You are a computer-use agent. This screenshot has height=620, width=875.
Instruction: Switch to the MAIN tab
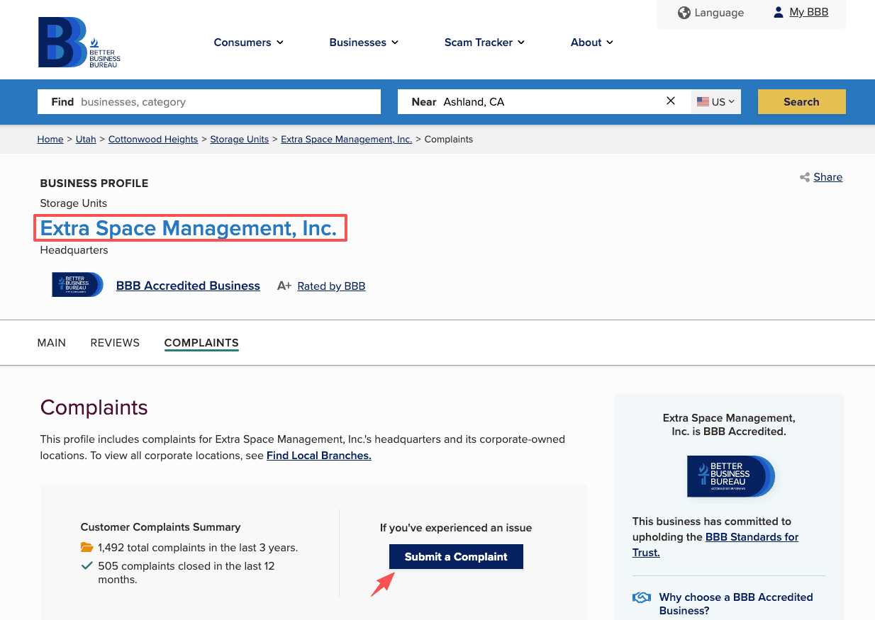pos(51,342)
